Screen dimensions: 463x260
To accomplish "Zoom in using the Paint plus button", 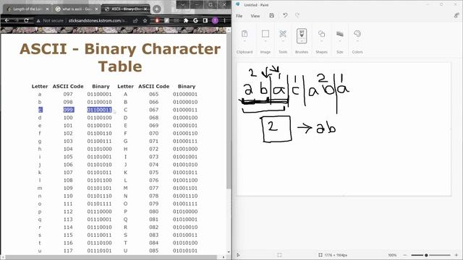I will (456, 255).
